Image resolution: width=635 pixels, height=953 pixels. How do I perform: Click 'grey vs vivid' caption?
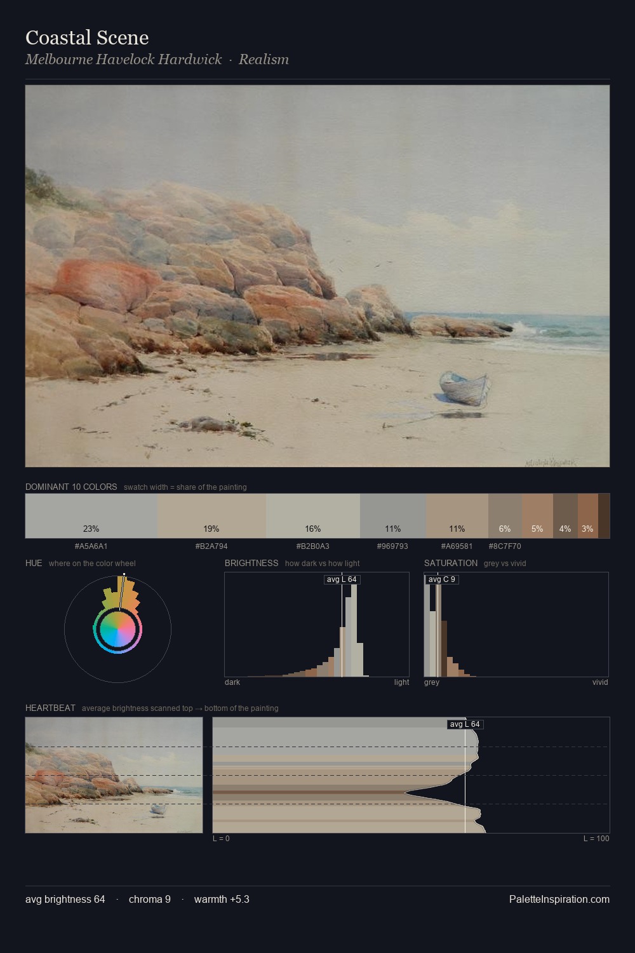pos(505,564)
